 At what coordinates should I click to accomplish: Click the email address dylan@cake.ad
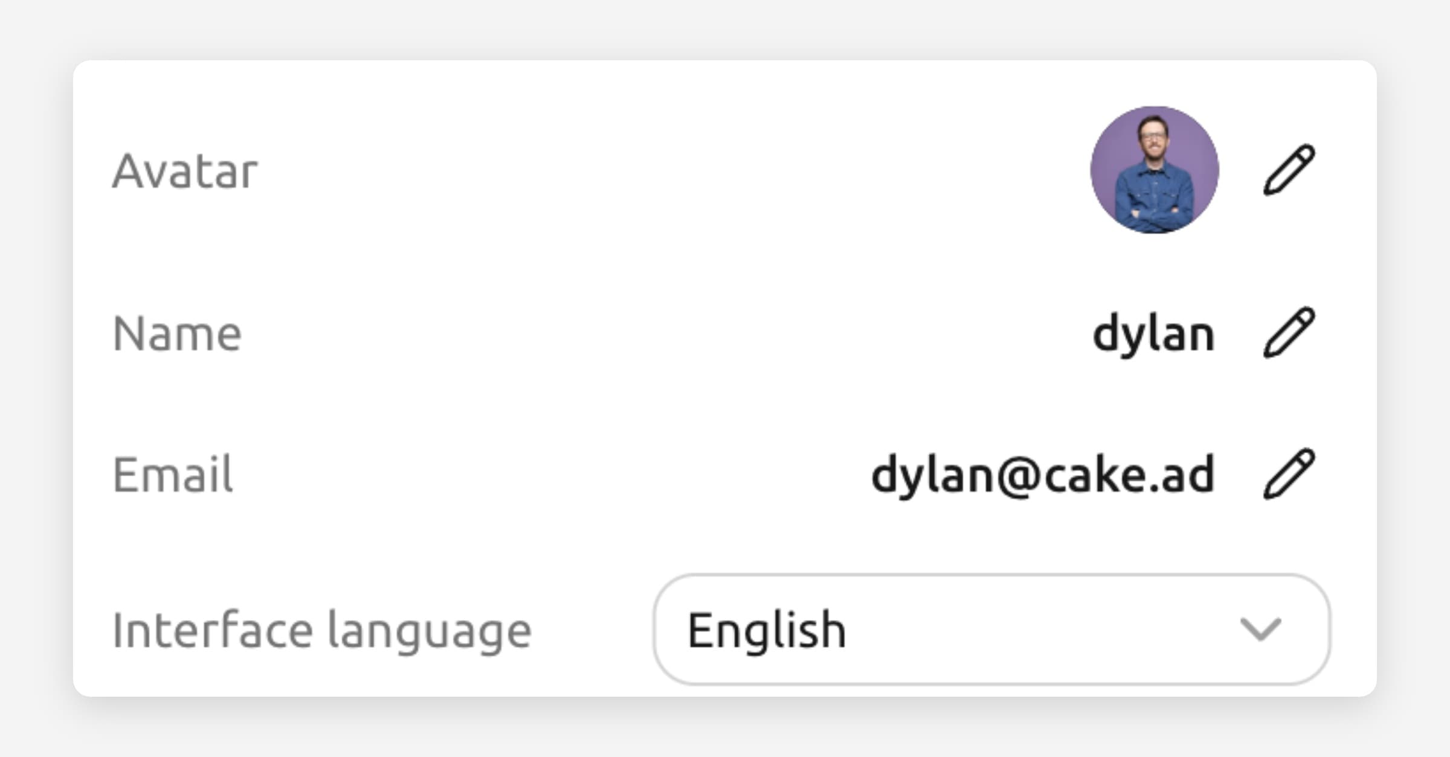[x=1042, y=475]
